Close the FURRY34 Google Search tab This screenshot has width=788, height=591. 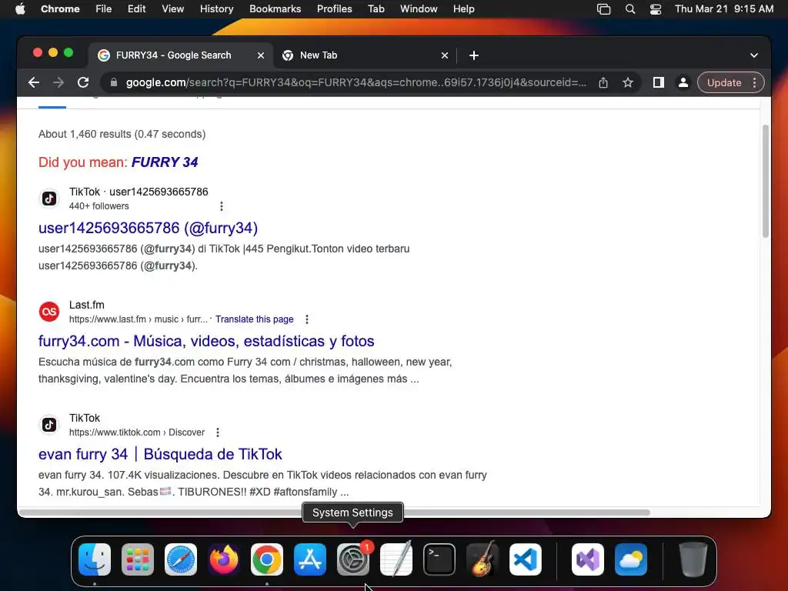point(261,55)
